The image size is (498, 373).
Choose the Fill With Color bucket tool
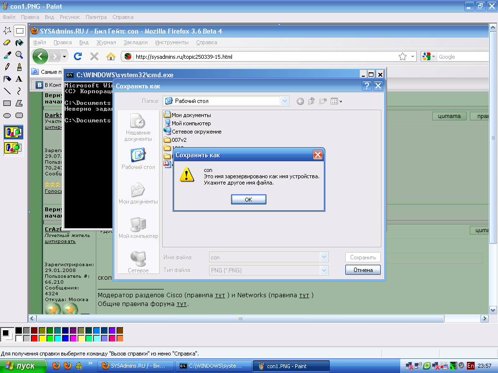(19, 43)
